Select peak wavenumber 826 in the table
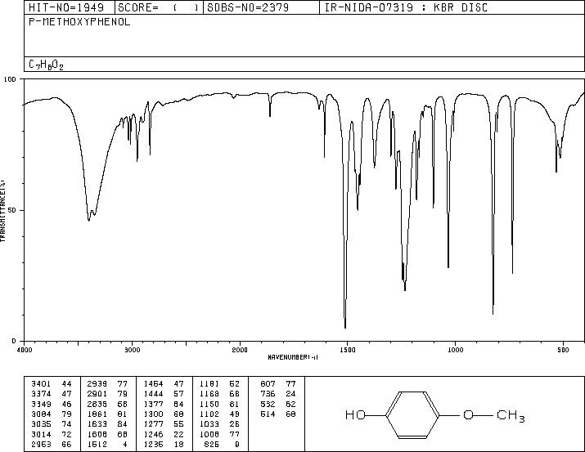The height and width of the screenshot is (452, 585). click(x=212, y=445)
